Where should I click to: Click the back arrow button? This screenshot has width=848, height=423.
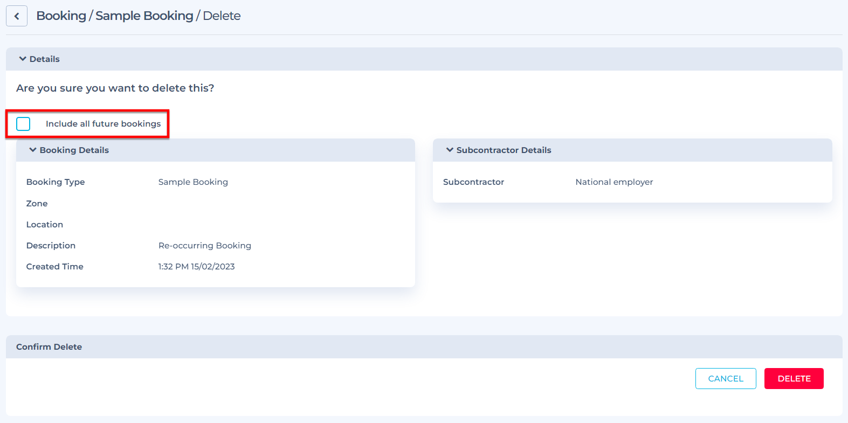[x=17, y=16]
